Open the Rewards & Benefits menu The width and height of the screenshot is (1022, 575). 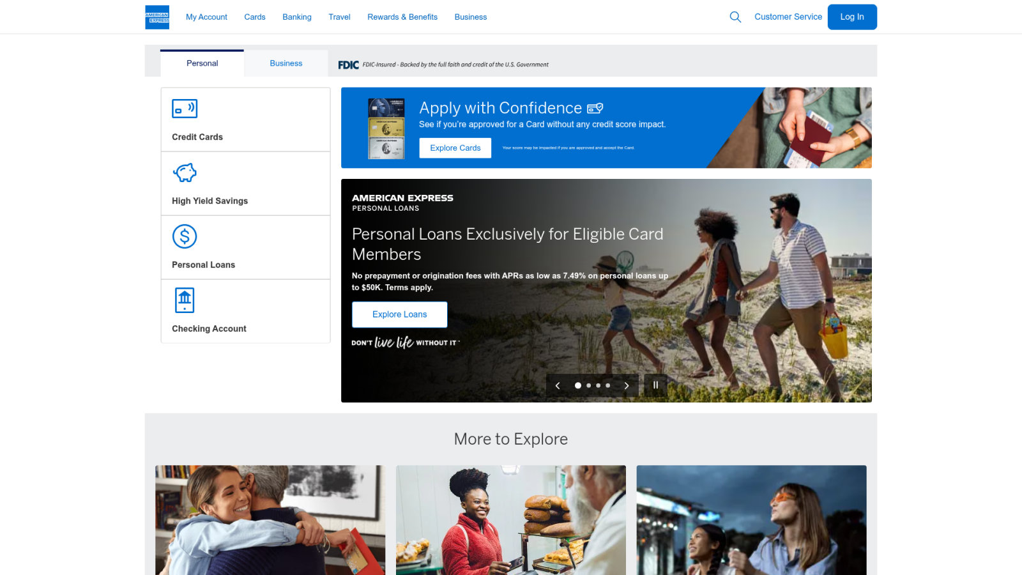coord(402,17)
